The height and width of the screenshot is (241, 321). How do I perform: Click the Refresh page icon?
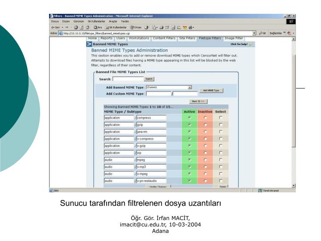[x=82, y=28]
